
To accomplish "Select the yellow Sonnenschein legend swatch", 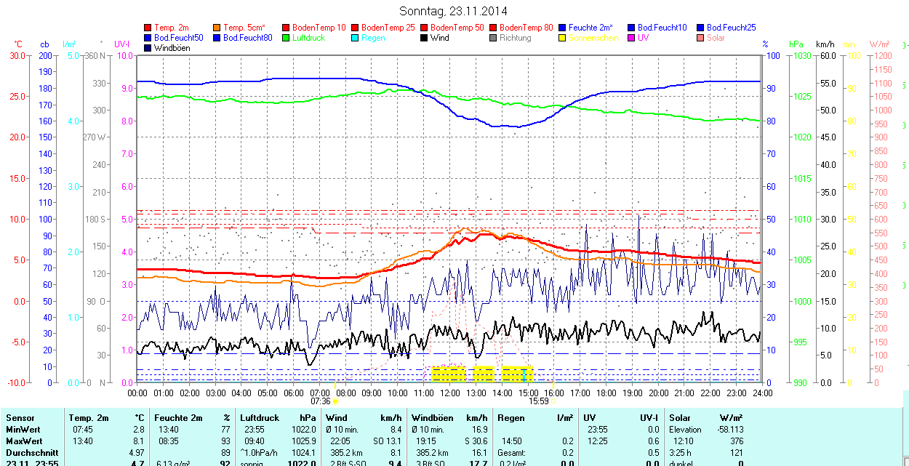I will (x=563, y=38).
